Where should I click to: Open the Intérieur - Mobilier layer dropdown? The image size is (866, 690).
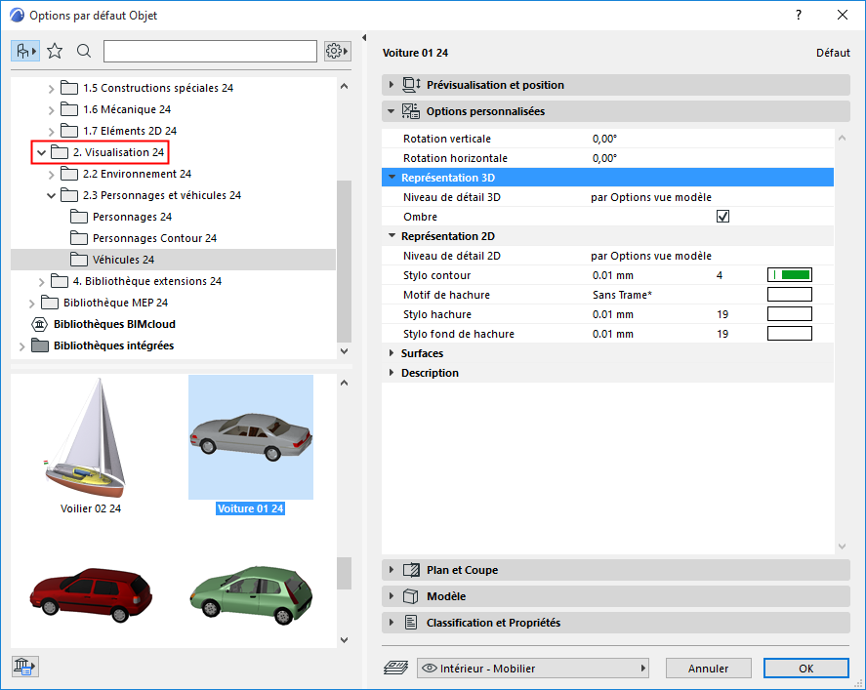click(534, 669)
